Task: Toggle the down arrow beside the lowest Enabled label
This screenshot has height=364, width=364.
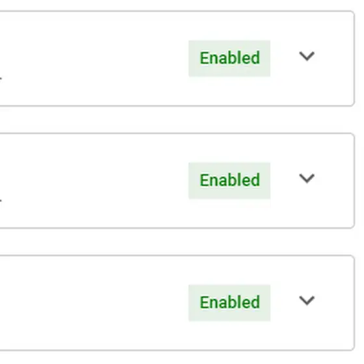Action: click(307, 300)
